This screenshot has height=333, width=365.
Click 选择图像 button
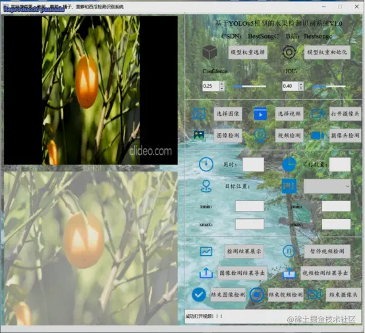pos(228,113)
